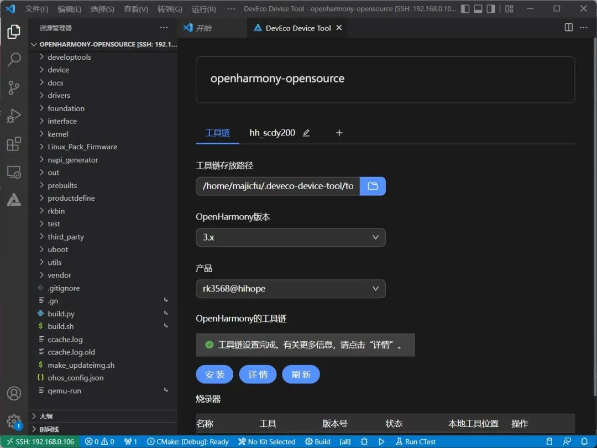
Task: Open the product rk3568@hihope dropdown
Action: coord(291,289)
